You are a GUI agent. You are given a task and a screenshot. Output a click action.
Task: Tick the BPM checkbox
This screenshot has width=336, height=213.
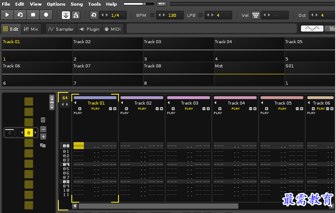(152, 15)
